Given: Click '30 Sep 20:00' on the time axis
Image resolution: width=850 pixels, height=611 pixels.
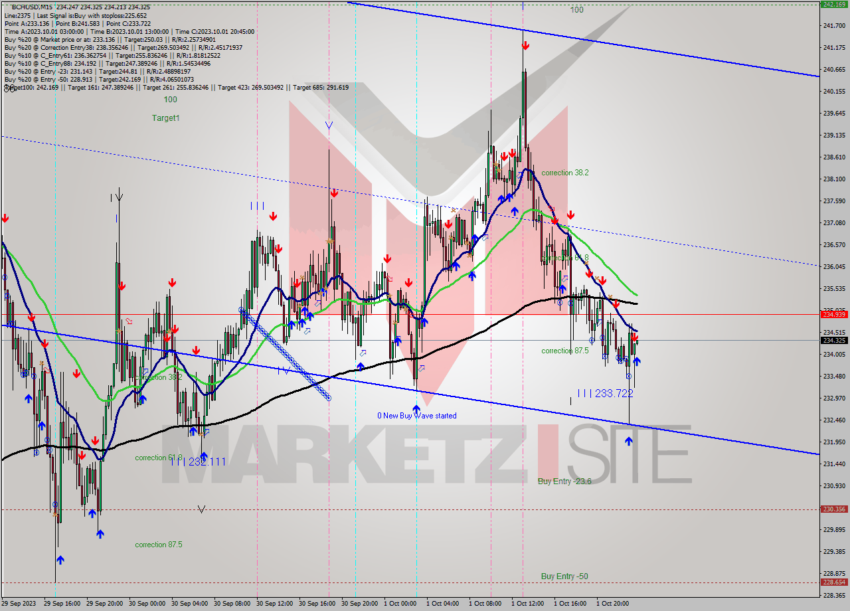Looking at the screenshot, I should click(359, 604).
